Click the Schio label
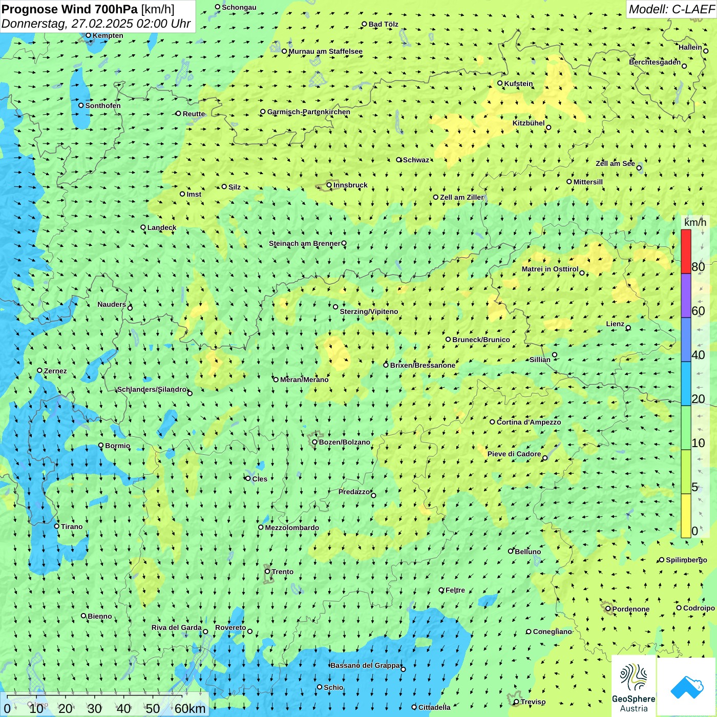The height and width of the screenshot is (717, 717). point(333,687)
